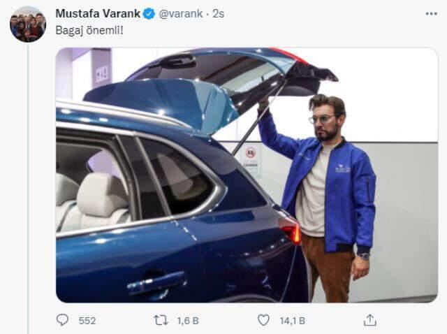This screenshot has width=447, height=334.
Task: Retweet this post using the arrows icon
Action: [x=159, y=320]
